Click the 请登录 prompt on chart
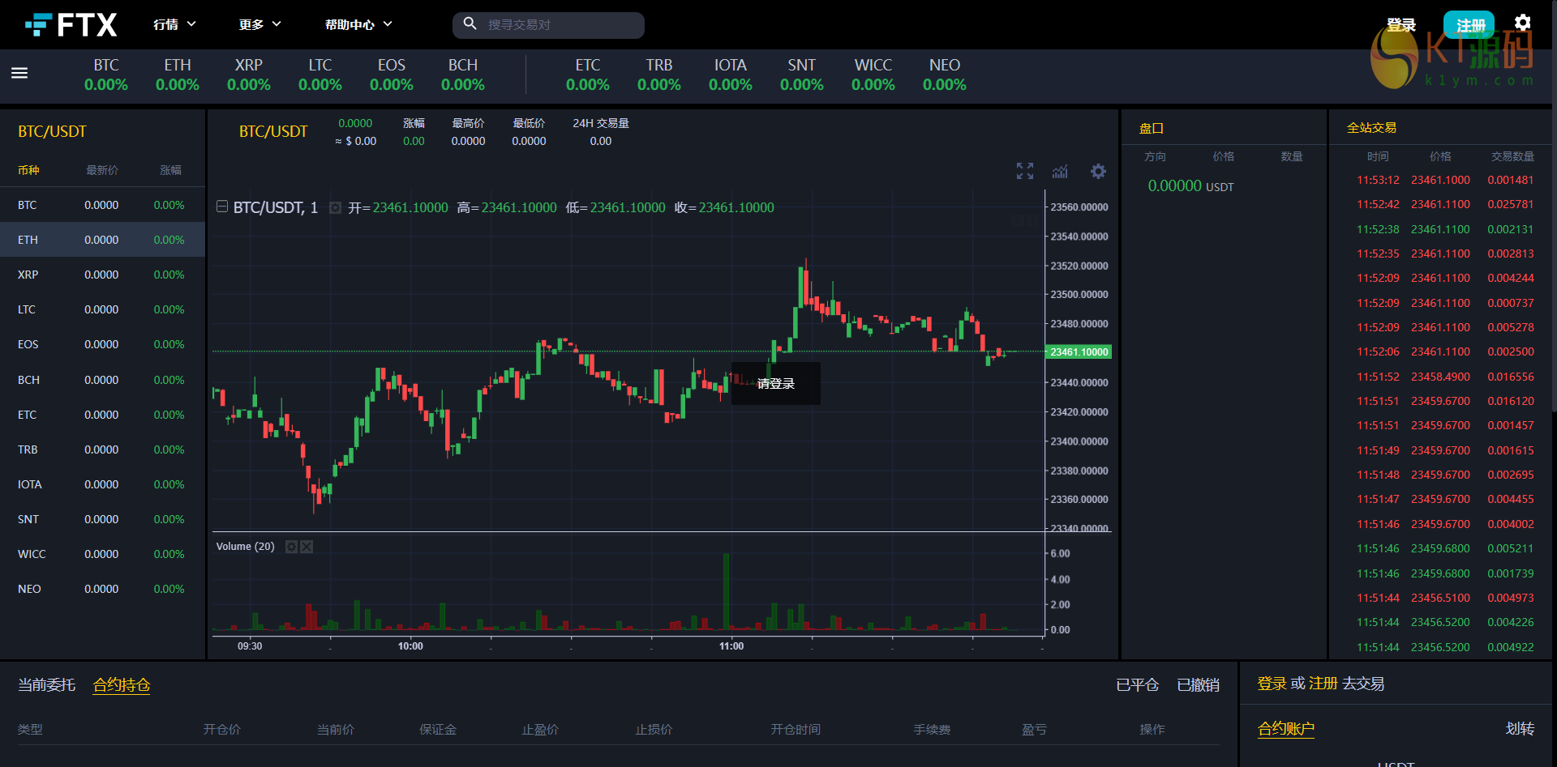 (776, 384)
